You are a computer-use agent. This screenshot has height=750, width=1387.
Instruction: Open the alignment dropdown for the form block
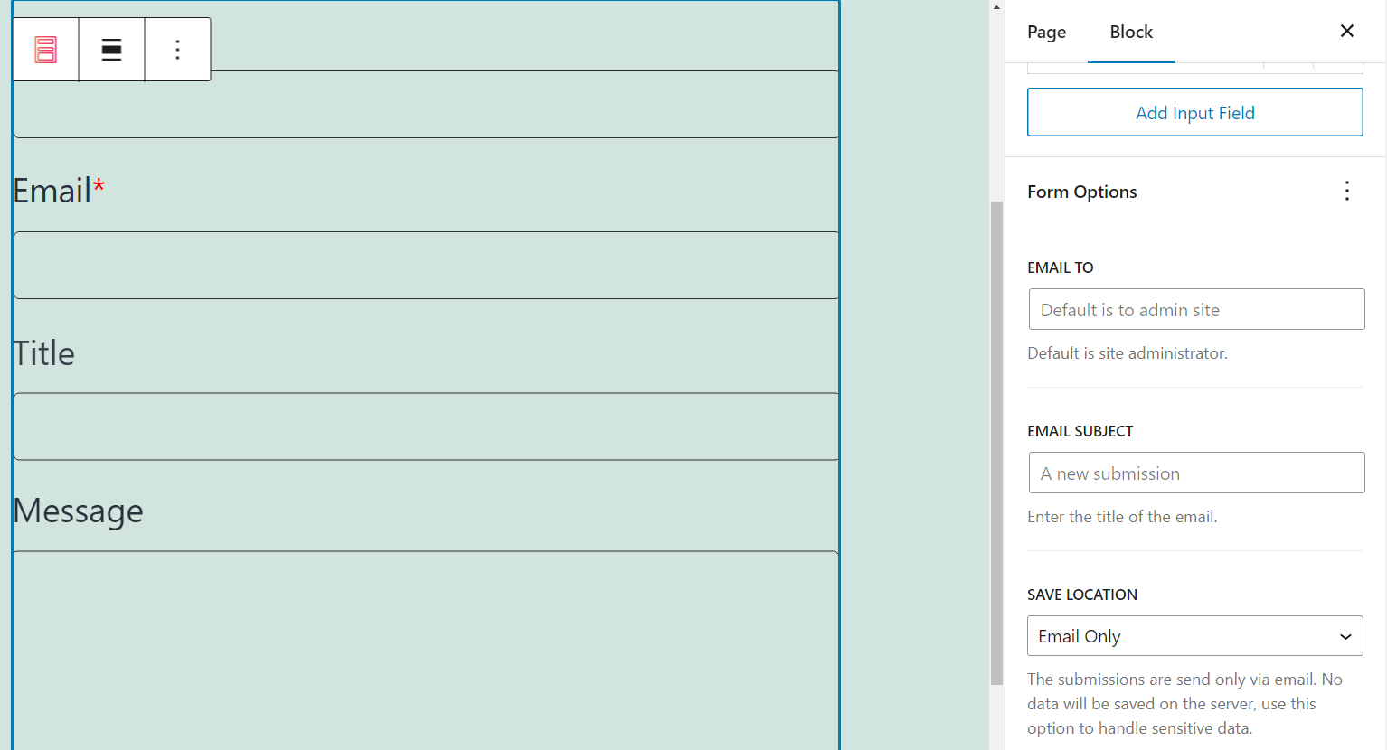click(x=110, y=49)
